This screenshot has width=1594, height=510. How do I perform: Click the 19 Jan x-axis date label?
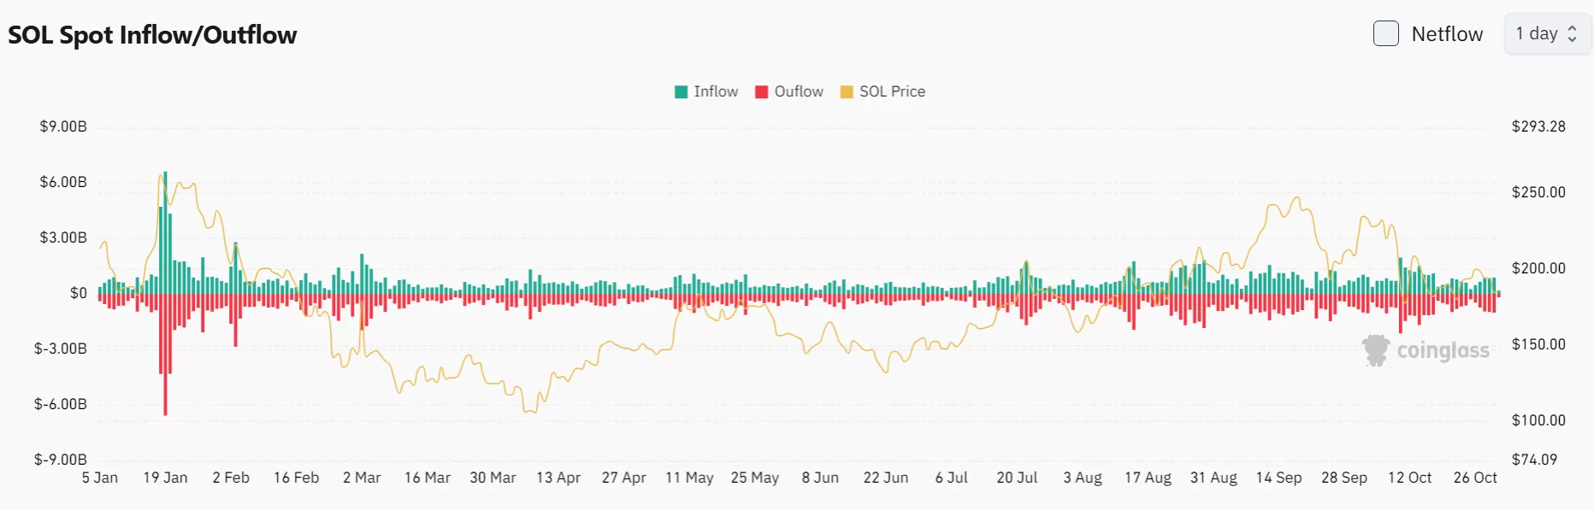165,478
